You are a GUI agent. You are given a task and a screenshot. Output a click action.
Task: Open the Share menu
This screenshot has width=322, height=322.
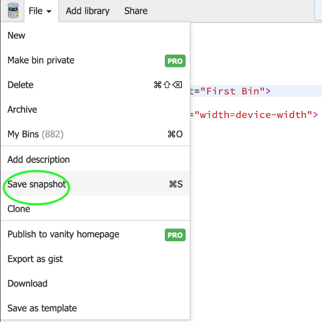pyautogui.click(x=136, y=11)
